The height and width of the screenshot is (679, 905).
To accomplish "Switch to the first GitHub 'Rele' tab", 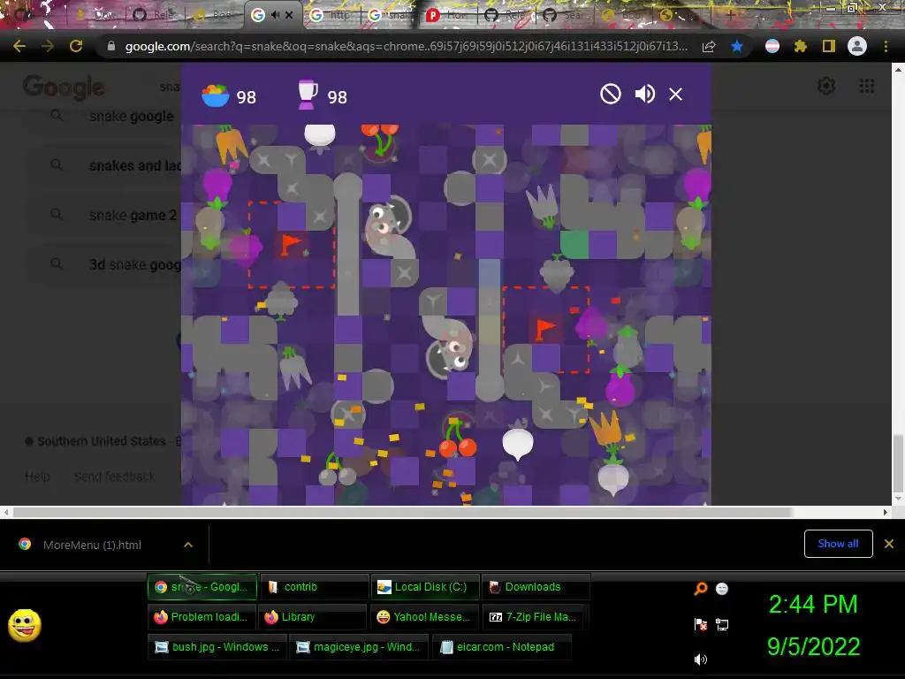I will pyautogui.click(x=155, y=15).
